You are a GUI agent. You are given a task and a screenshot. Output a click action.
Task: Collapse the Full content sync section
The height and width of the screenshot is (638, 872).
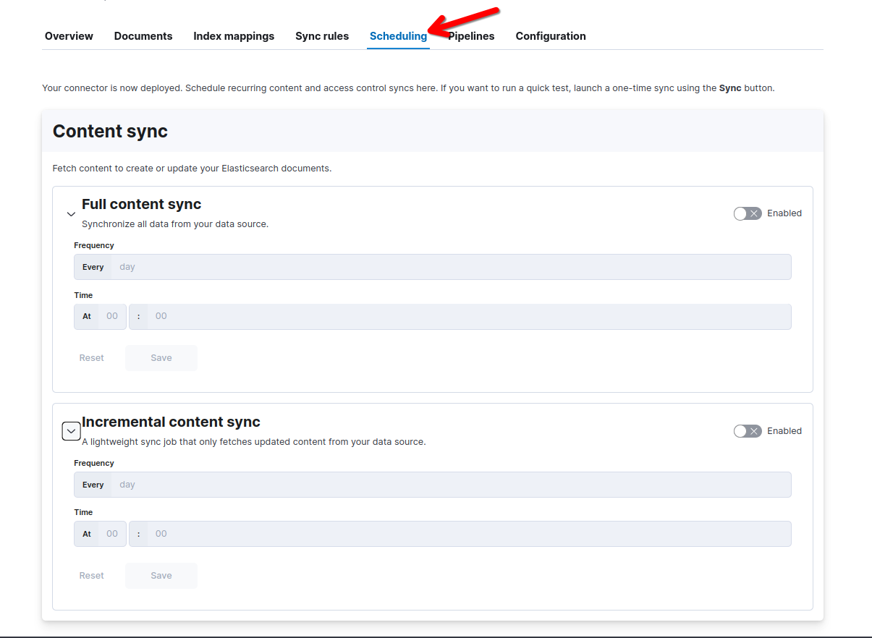[x=71, y=213]
